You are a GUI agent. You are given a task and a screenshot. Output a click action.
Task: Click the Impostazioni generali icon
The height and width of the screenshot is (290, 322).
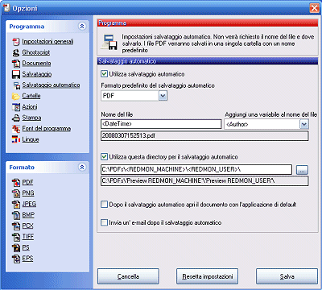(x=16, y=42)
